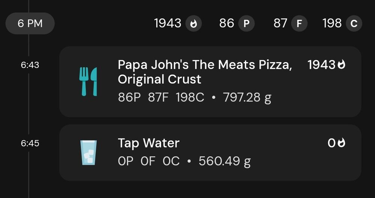Click the 198 carbs total in header
Viewport: 375px width, 198px height.
(x=332, y=24)
